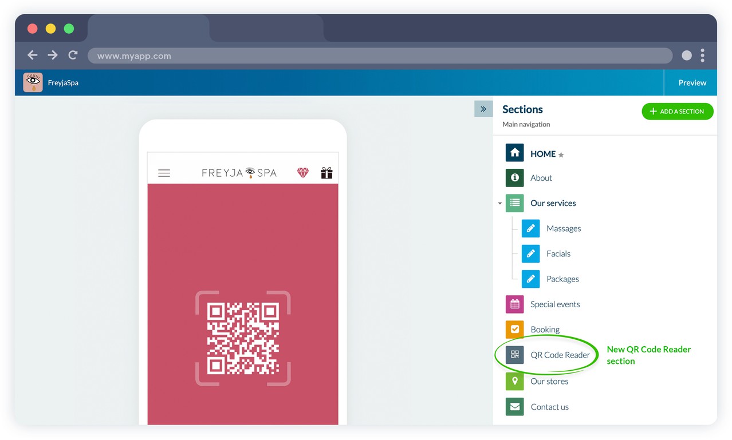Select the QR Code Reader section label

click(x=560, y=355)
